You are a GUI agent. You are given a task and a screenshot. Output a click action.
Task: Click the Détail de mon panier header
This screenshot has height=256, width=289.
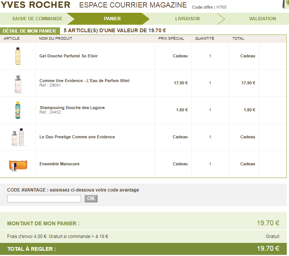29,31
